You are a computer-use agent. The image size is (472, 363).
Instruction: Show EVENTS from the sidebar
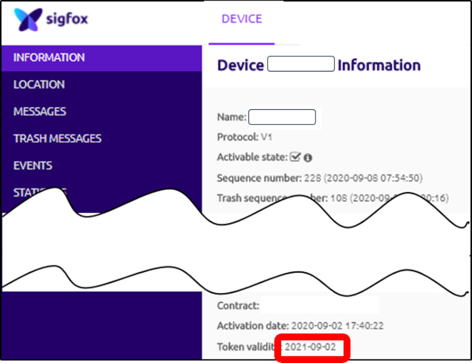tap(33, 166)
